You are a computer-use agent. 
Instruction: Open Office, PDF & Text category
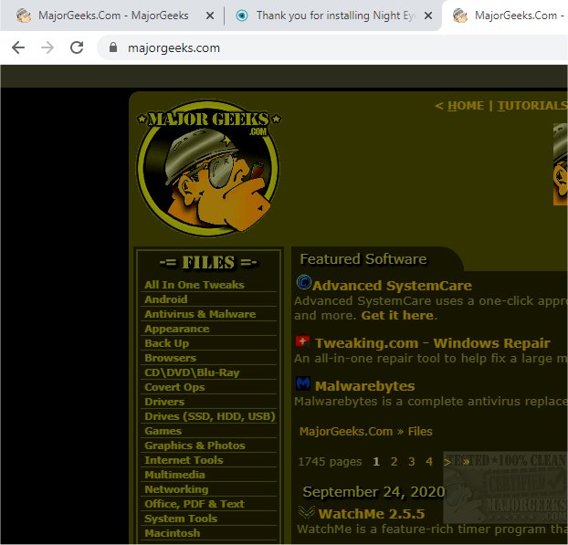(195, 504)
